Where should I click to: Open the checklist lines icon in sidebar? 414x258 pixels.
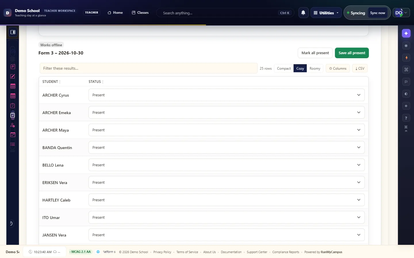click(13, 144)
